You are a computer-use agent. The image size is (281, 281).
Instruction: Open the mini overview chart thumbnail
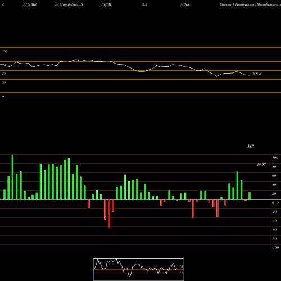pos(139,269)
